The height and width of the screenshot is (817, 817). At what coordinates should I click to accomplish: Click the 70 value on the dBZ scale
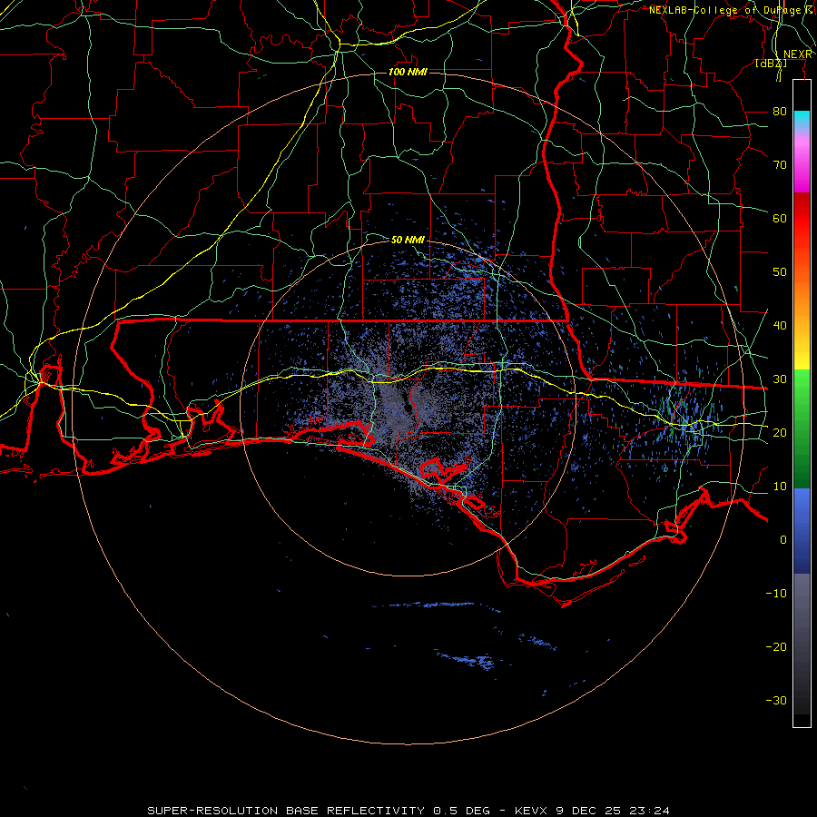click(x=780, y=165)
